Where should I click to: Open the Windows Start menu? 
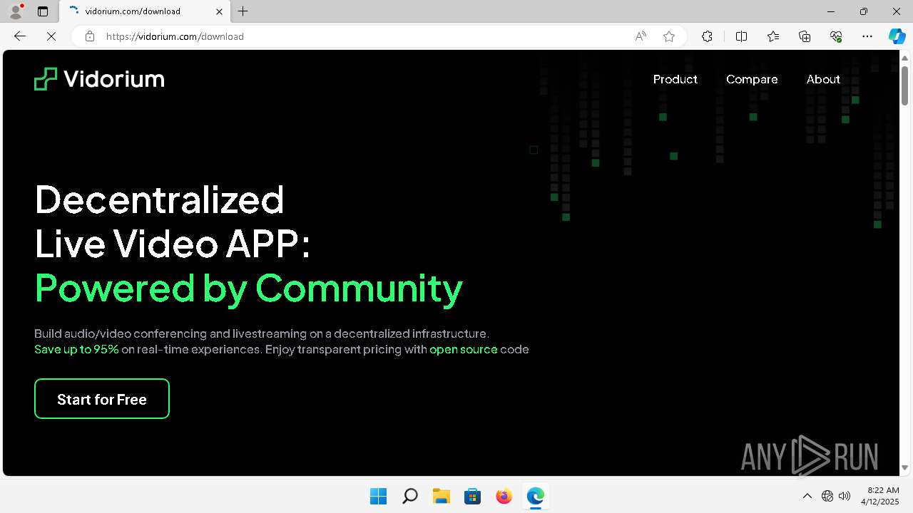click(378, 496)
